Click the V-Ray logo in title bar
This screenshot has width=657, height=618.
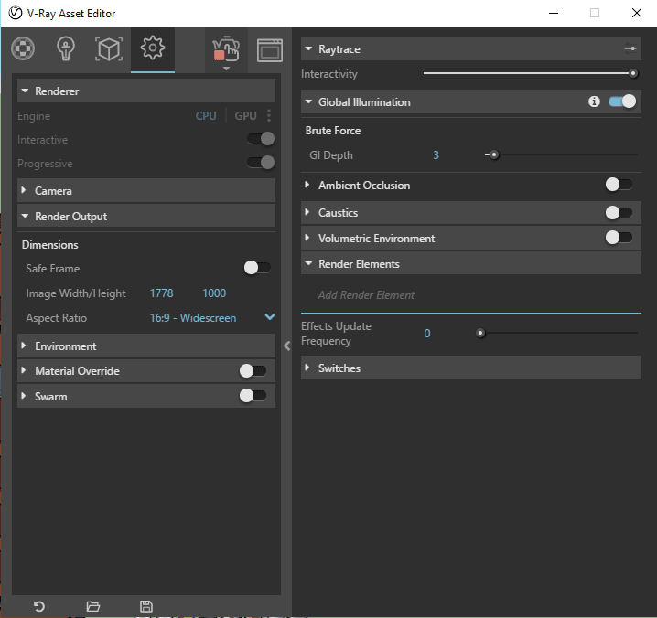(x=16, y=14)
